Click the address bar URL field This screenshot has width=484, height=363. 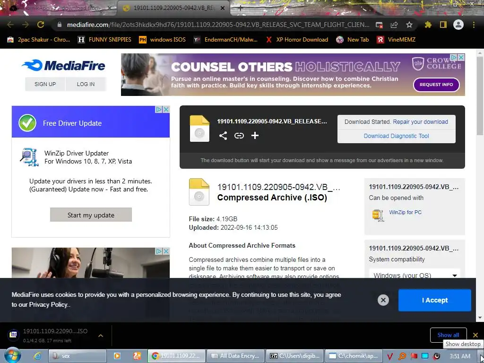click(218, 25)
